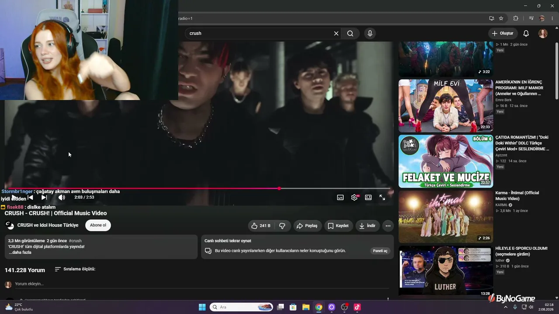Click the search magnifier button
The width and height of the screenshot is (559, 314).
click(x=350, y=33)
